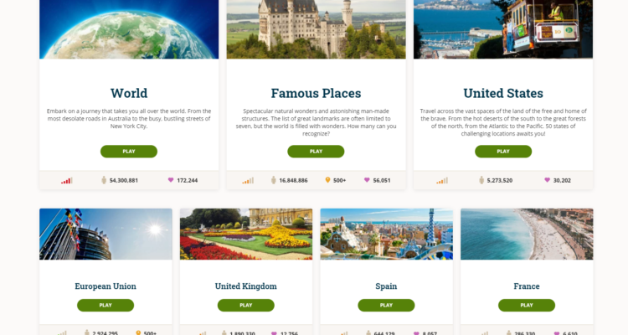Open the World title link

[x=129, y=93]
